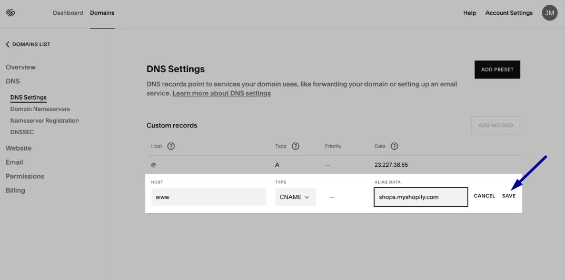Screen dimensions: 565x280
Task: Save the CNAME record
Action: [x=509, y=196]
